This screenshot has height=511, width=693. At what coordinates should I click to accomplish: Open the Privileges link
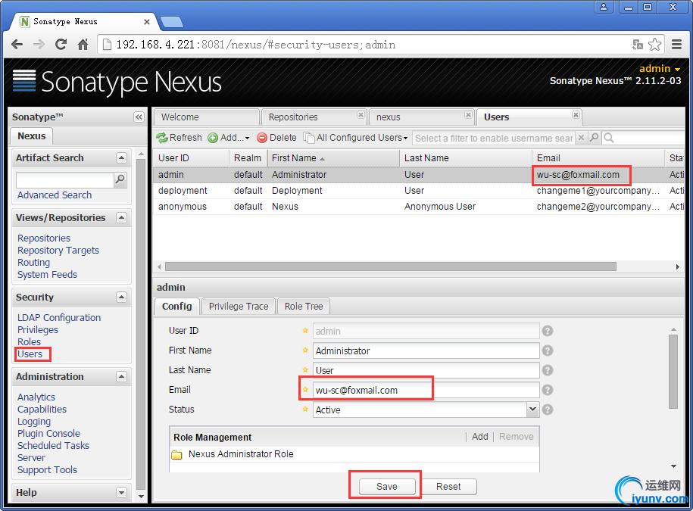pos(38,330)
